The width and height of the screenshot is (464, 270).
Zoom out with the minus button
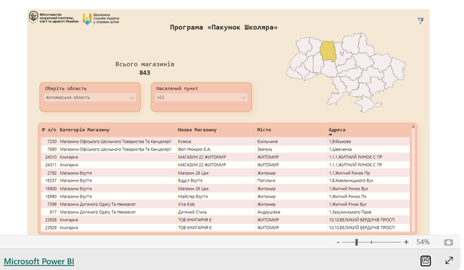(x=338, y=242)
